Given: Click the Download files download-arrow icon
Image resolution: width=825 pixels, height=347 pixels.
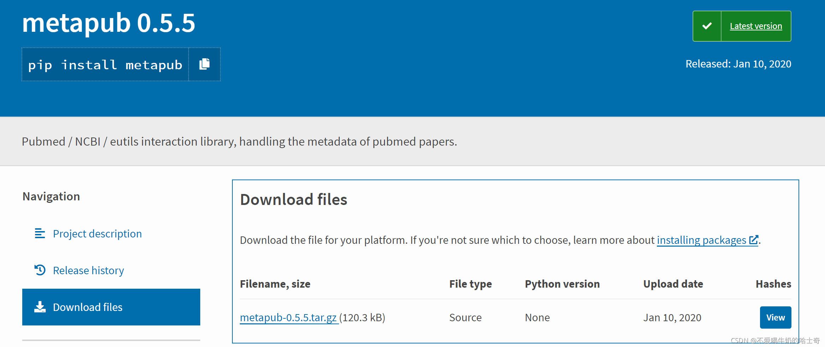Looking at the screenshot, I should pyautogui.click(x=40, y=307).
